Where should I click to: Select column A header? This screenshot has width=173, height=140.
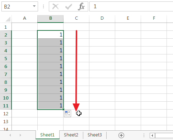tap(24, 19)
